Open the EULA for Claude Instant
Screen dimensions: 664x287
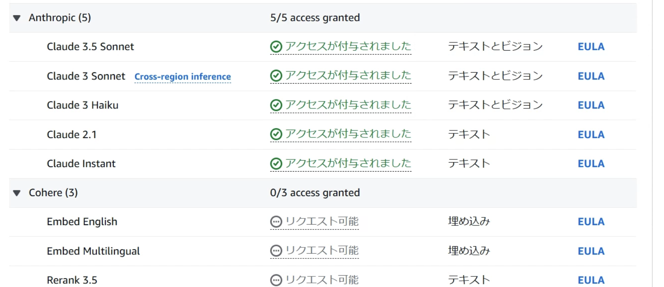click(x=591, y=163)
